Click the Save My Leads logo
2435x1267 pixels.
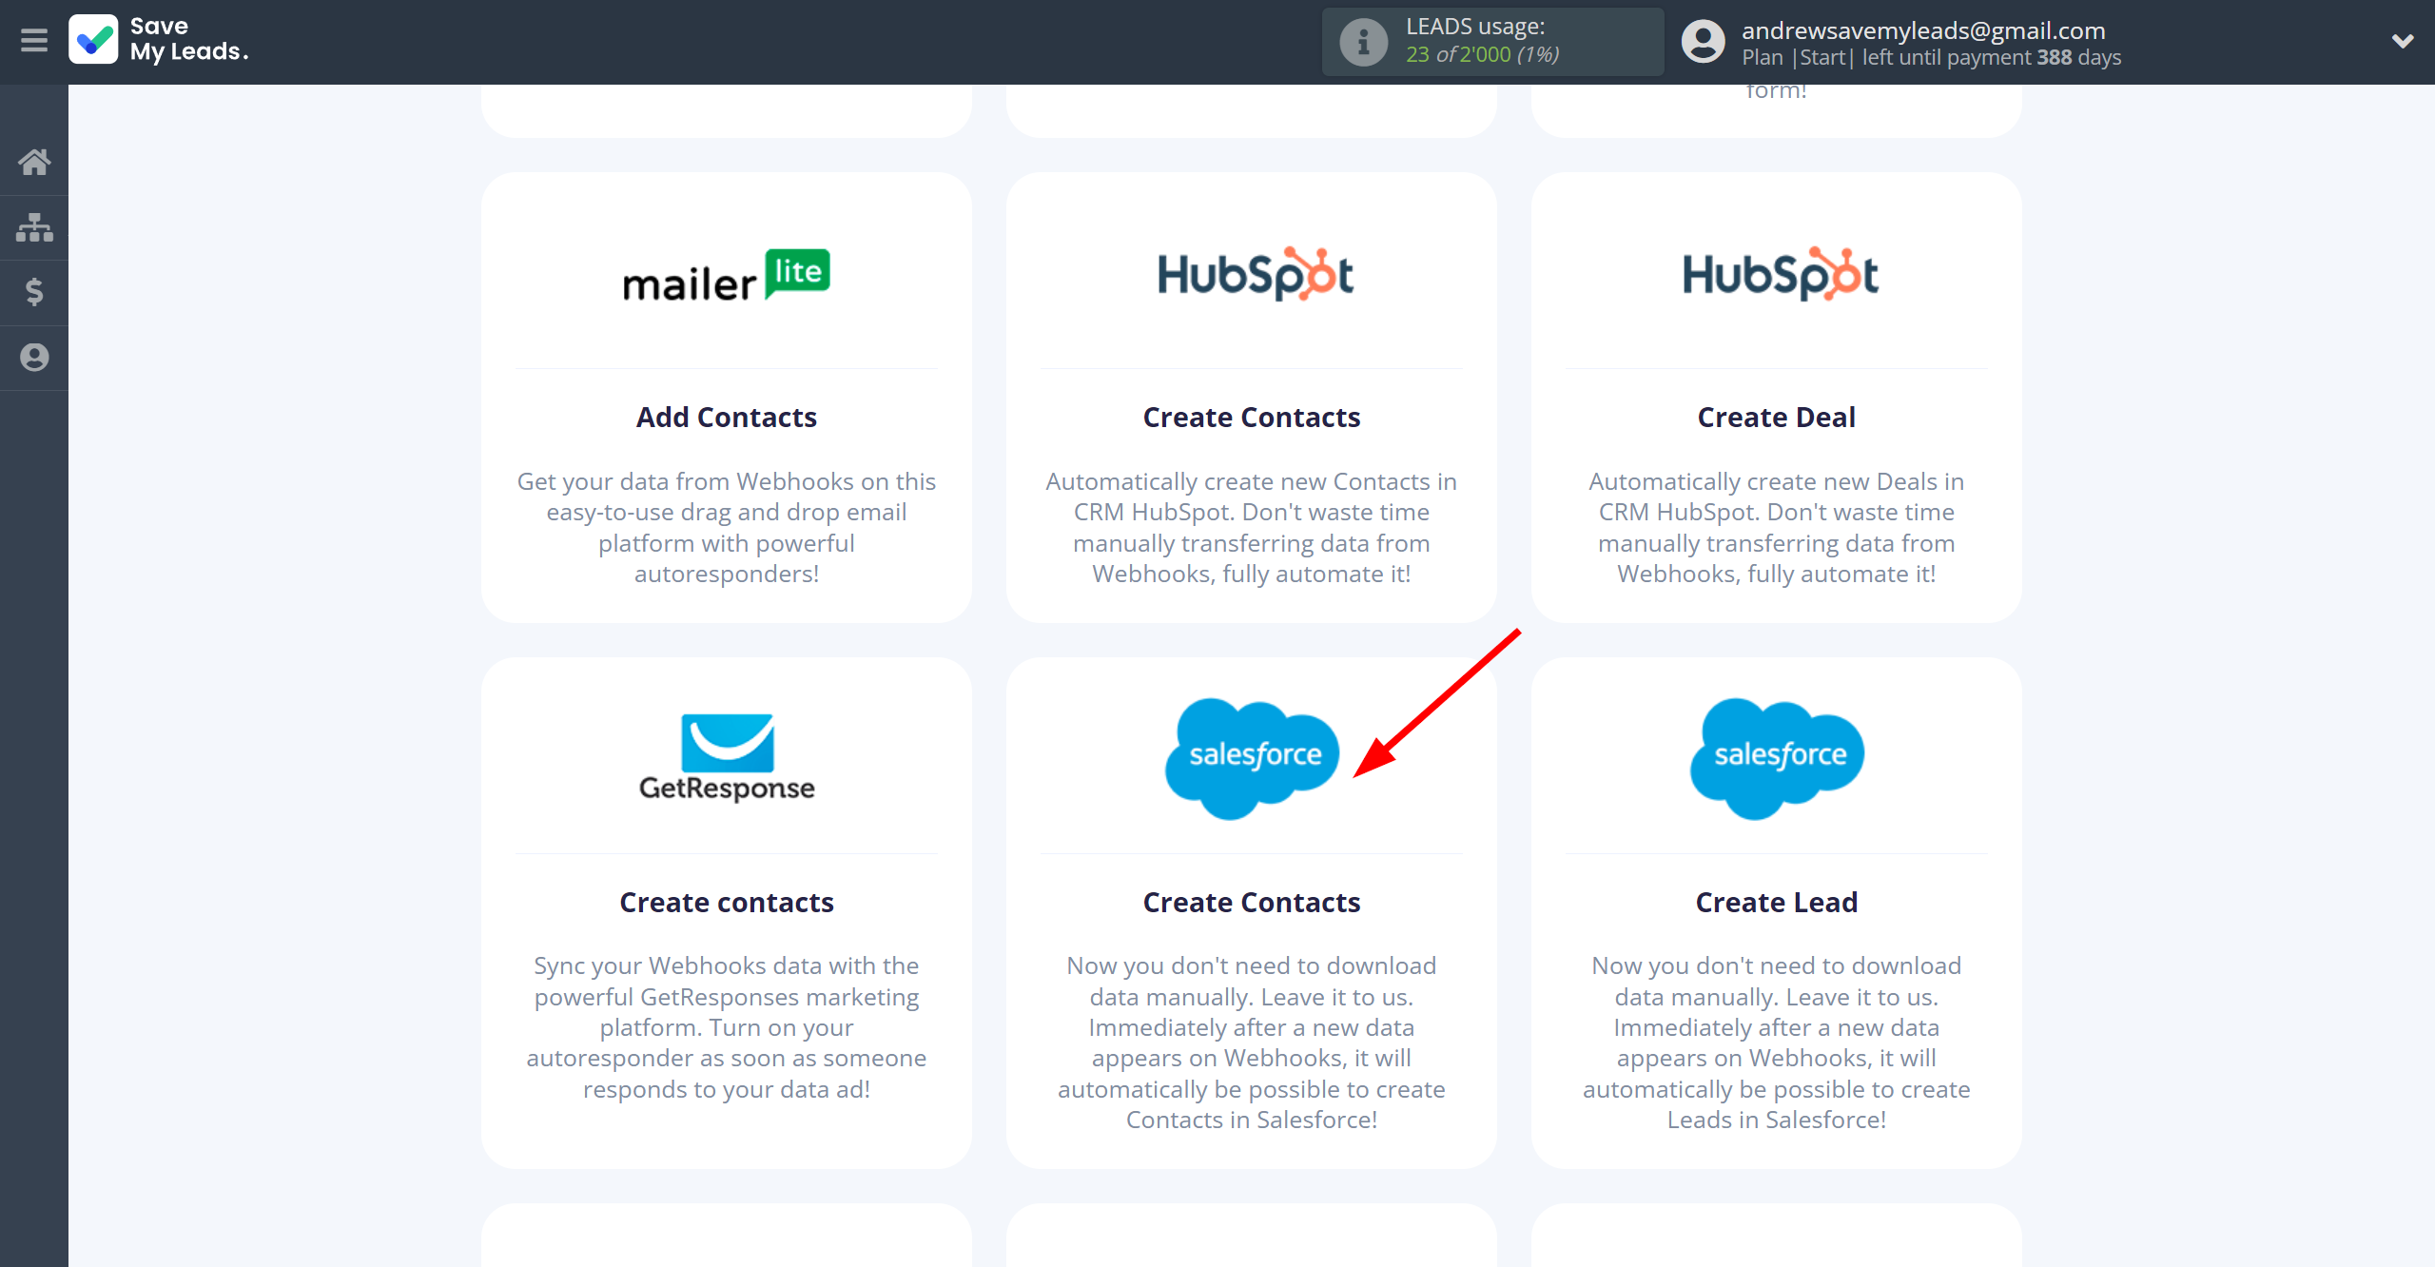pos(159,40)
